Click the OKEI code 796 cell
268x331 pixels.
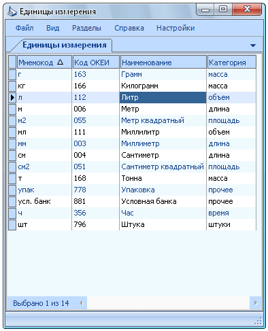(96, 225)
